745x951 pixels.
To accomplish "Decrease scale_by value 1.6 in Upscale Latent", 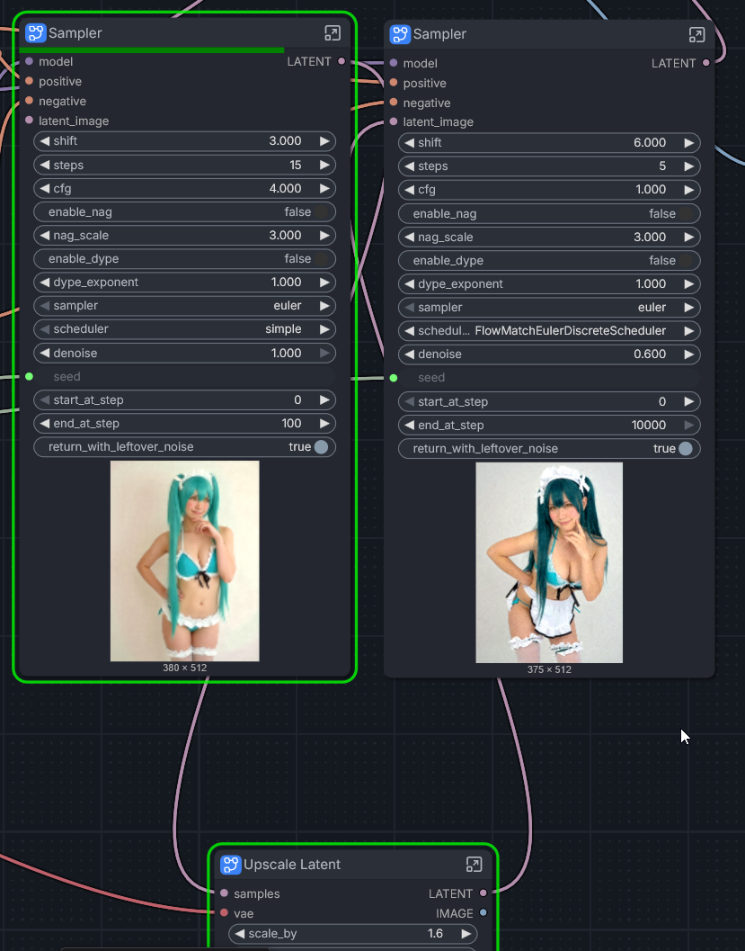I will click(x=240, y=933).
